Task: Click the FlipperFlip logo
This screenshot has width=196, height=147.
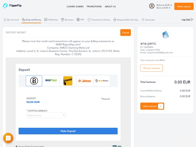Action: tap(12, 6)
